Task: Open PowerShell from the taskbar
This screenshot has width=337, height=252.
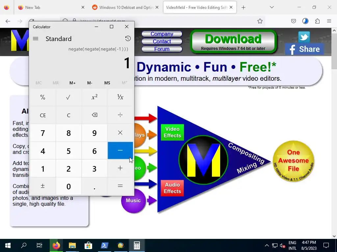Action: click(104, 245)
